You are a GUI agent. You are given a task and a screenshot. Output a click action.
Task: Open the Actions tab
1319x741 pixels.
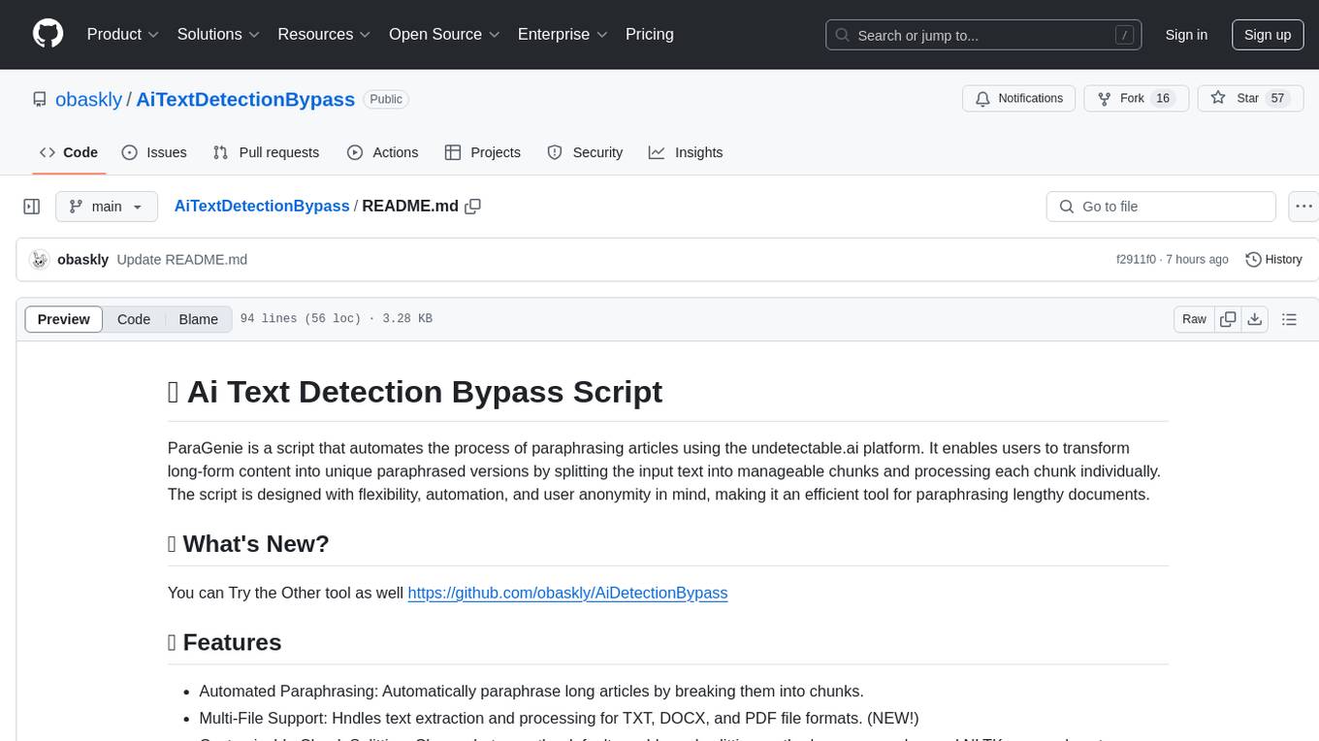[x=383, y=152]
